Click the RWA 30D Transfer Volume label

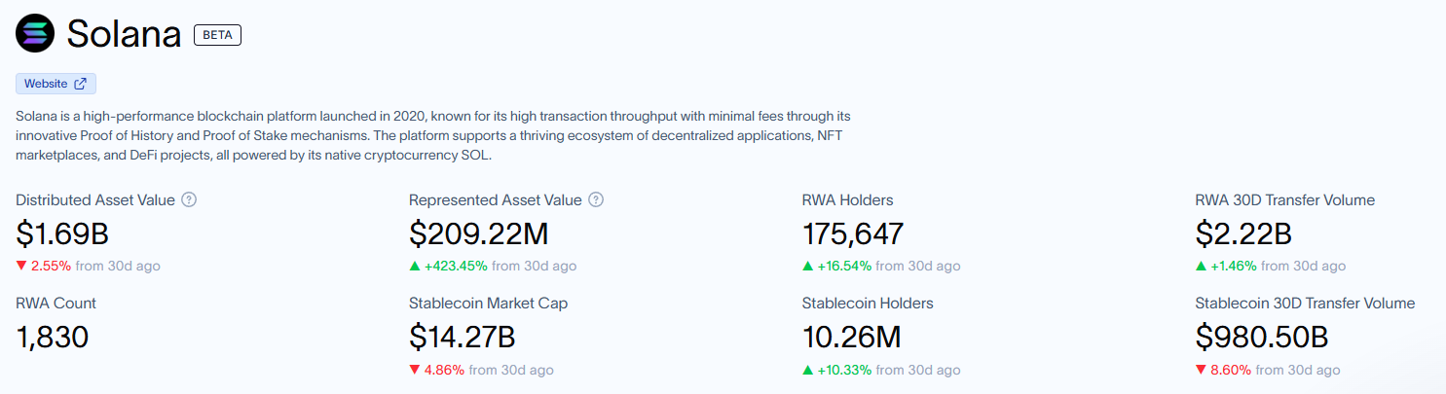pyautogui.click(x=1284, y=200)
